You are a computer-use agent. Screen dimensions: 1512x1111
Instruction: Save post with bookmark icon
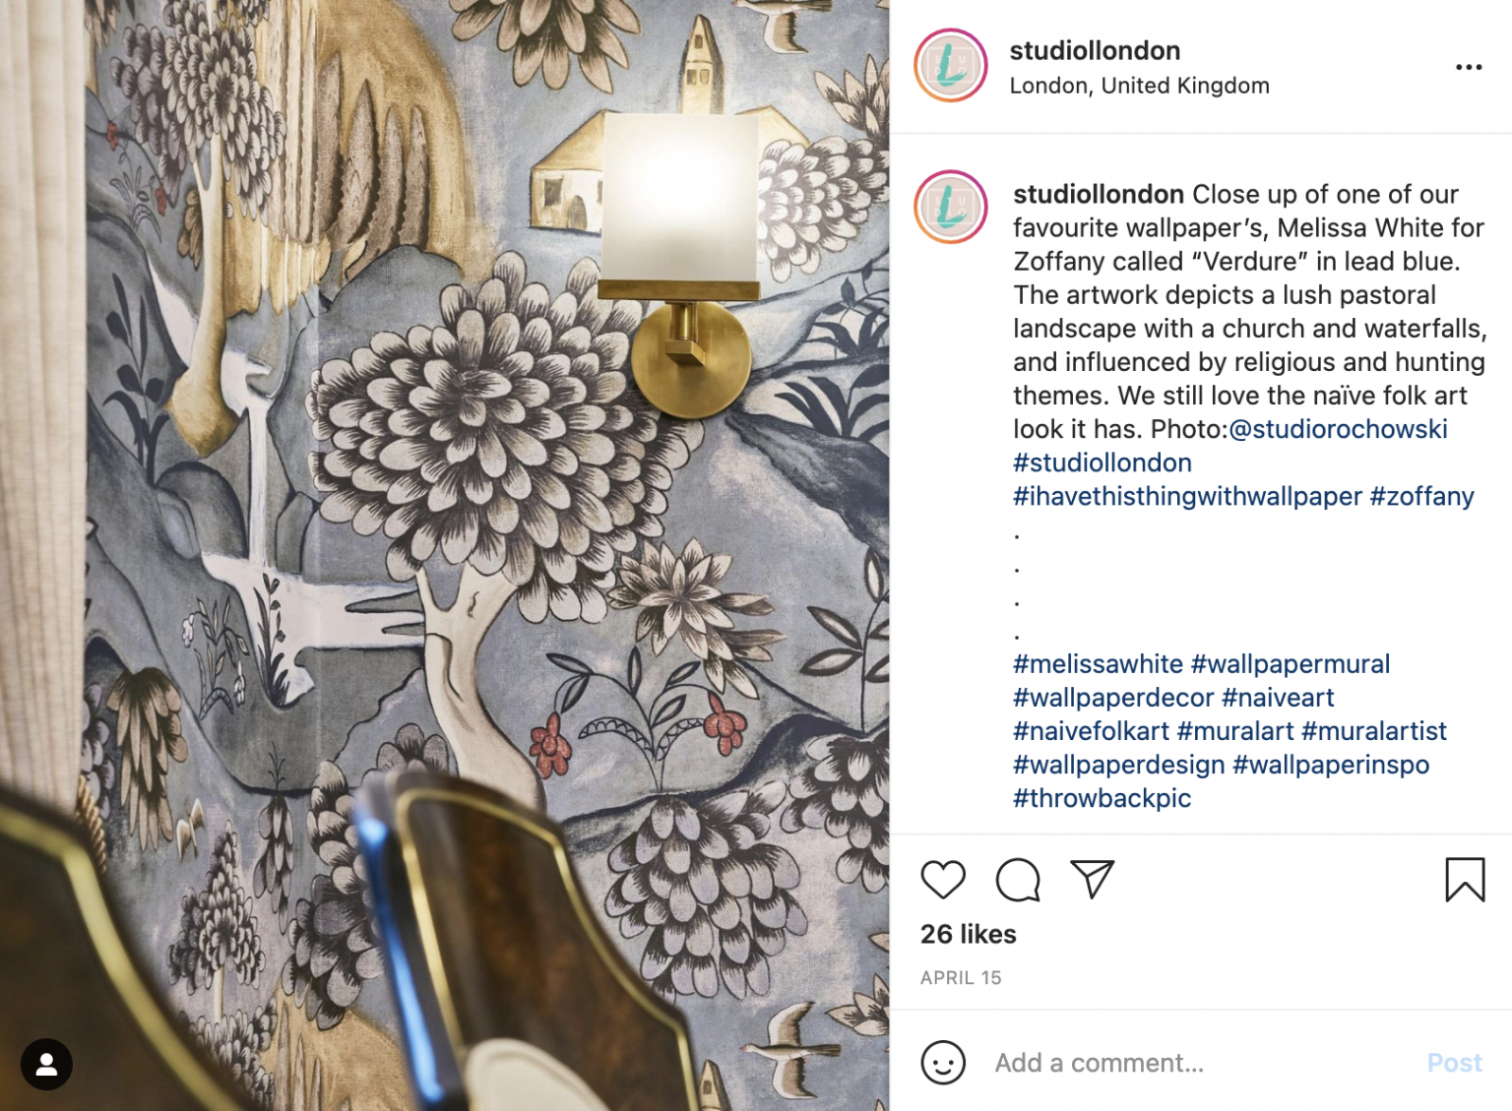pos(1465,880)
